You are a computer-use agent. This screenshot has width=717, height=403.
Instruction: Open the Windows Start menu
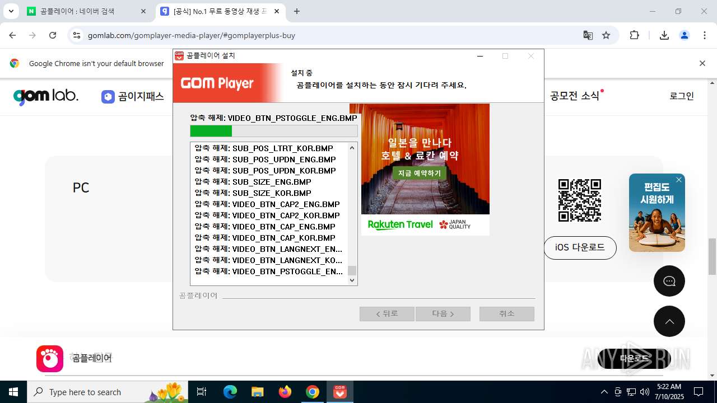pyautogui.click(x=13, y=392)
